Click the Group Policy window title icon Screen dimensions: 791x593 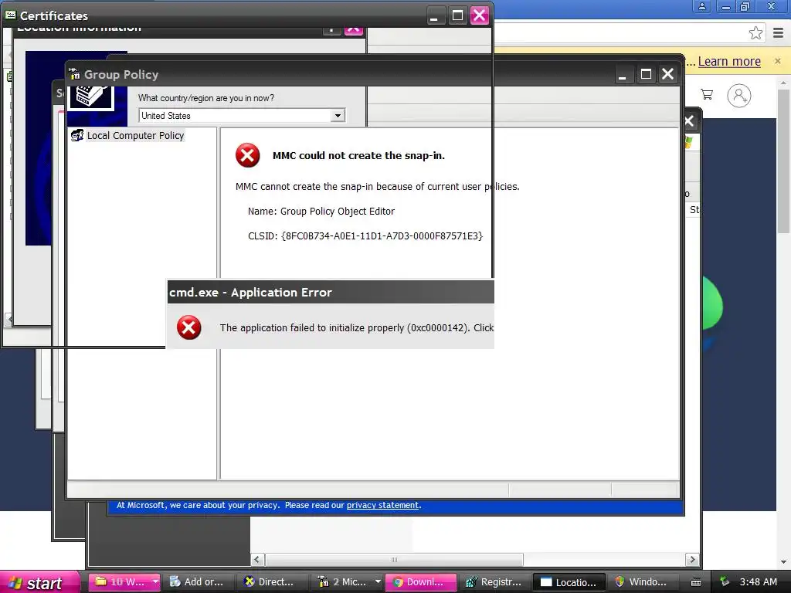74,74
